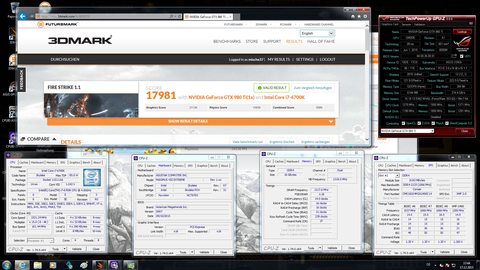480x270 pixels.
Task: Toggle the UEFI checkbox in GPU-Z
Action: (461, 56)
